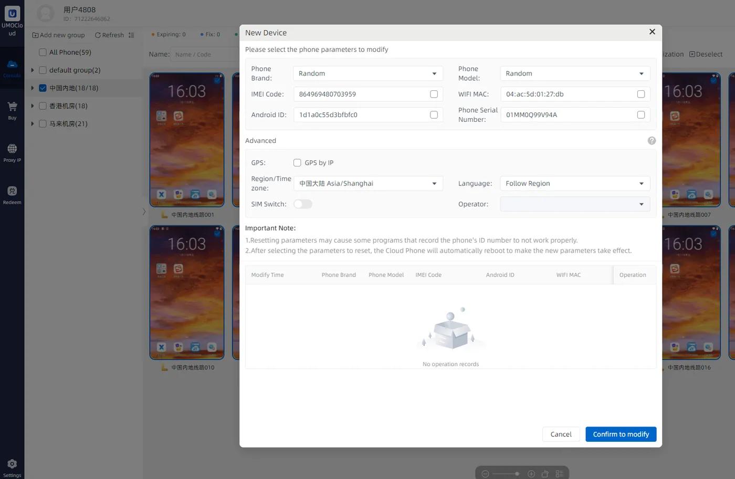Close the New Device dialog

[x=652, y=32]
